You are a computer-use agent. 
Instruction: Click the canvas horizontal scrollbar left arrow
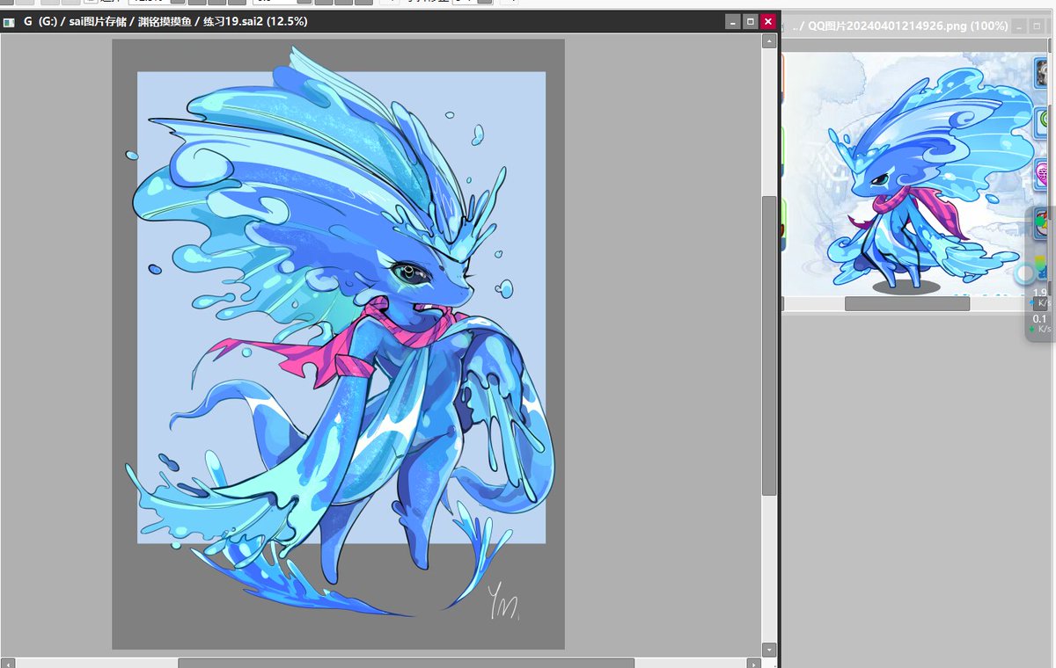coord(7,664)
